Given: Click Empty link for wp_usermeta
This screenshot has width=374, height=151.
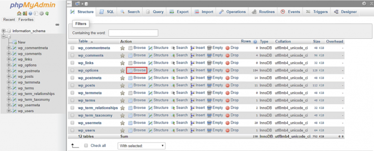Looking at the screenshot, I should tap(215, 123).
